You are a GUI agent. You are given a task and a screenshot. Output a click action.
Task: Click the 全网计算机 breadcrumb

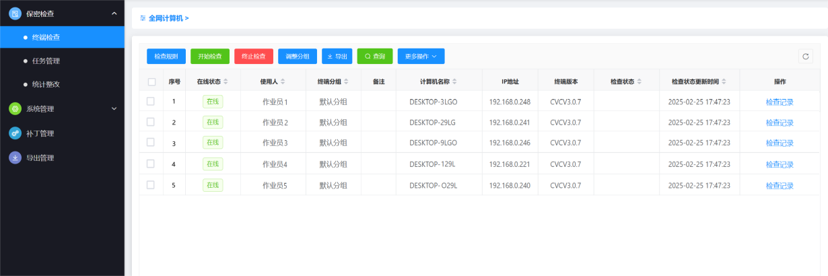point(168,18)
